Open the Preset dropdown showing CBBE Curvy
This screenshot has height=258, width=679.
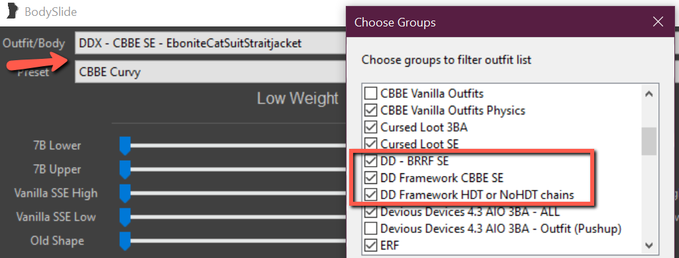tap(211, 71)
